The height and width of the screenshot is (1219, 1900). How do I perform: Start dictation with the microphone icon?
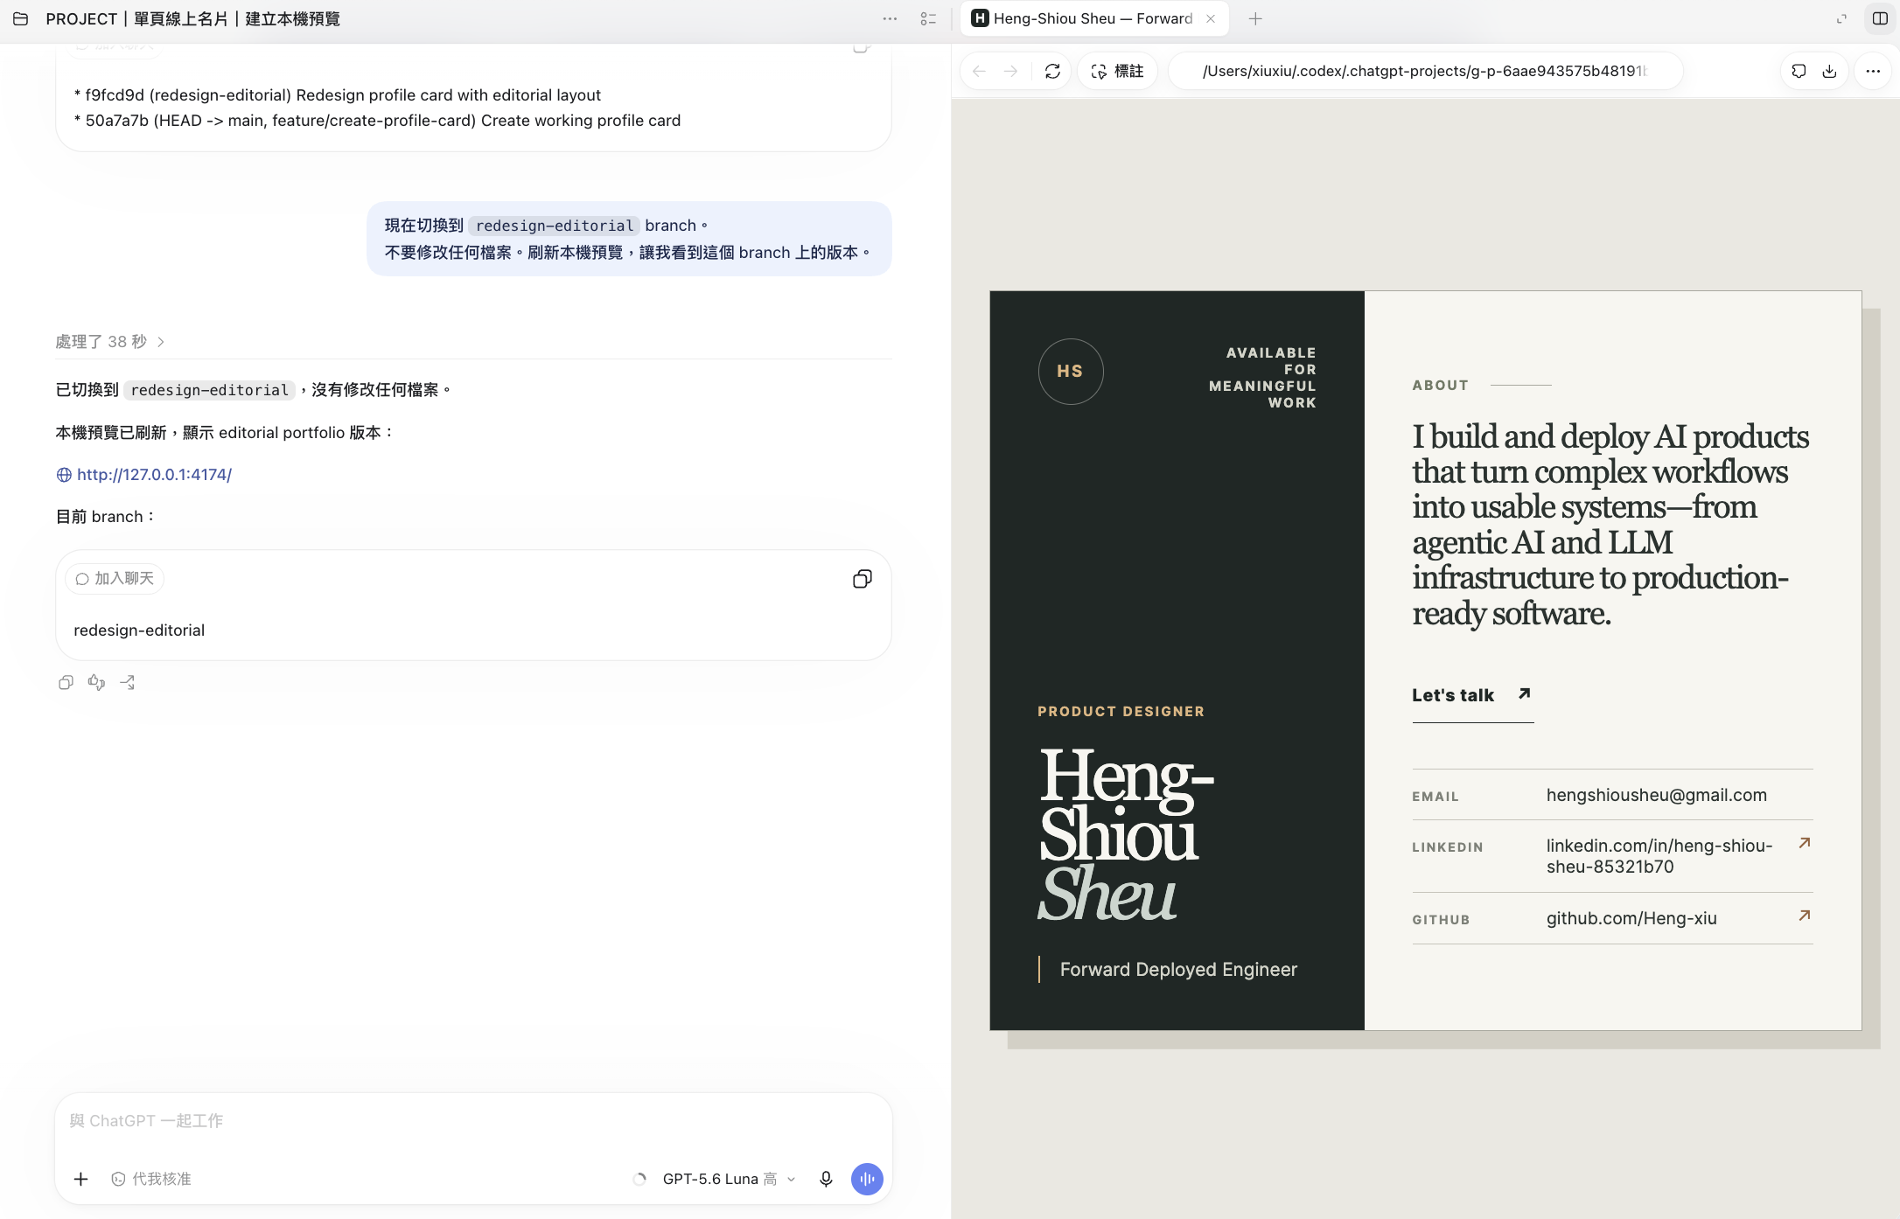coord(826,1179)
